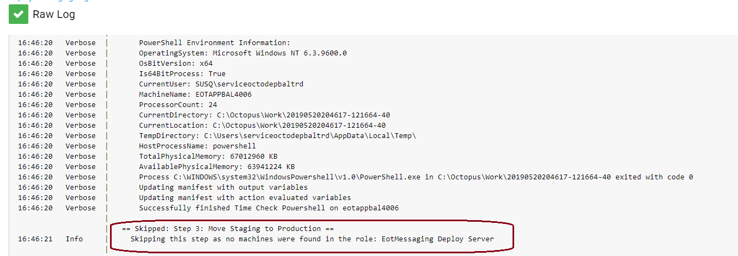Select the Skipping this step no machines message
Image resolution: width=738 pixels, height=256 pixels.
[x=312, y=239]
